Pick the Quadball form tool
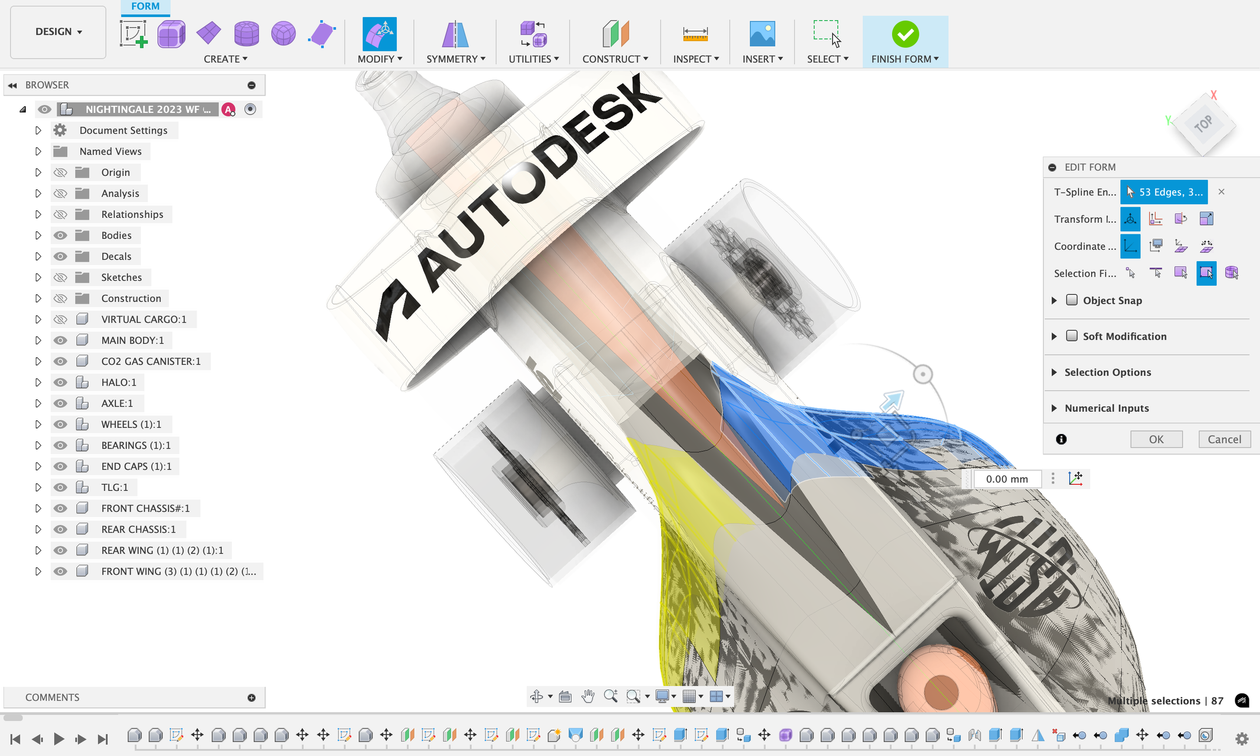1260x756 pixels. point(284,34)
